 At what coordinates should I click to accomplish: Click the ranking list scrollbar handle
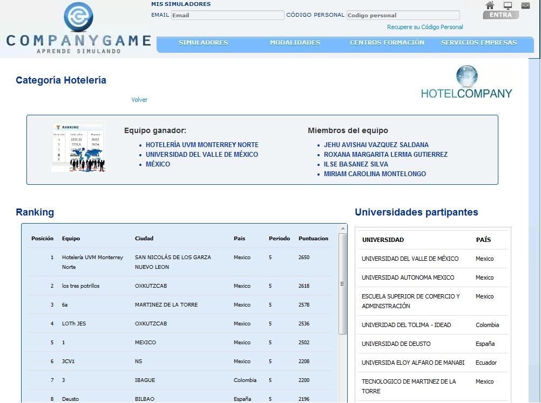coord(342,283)
